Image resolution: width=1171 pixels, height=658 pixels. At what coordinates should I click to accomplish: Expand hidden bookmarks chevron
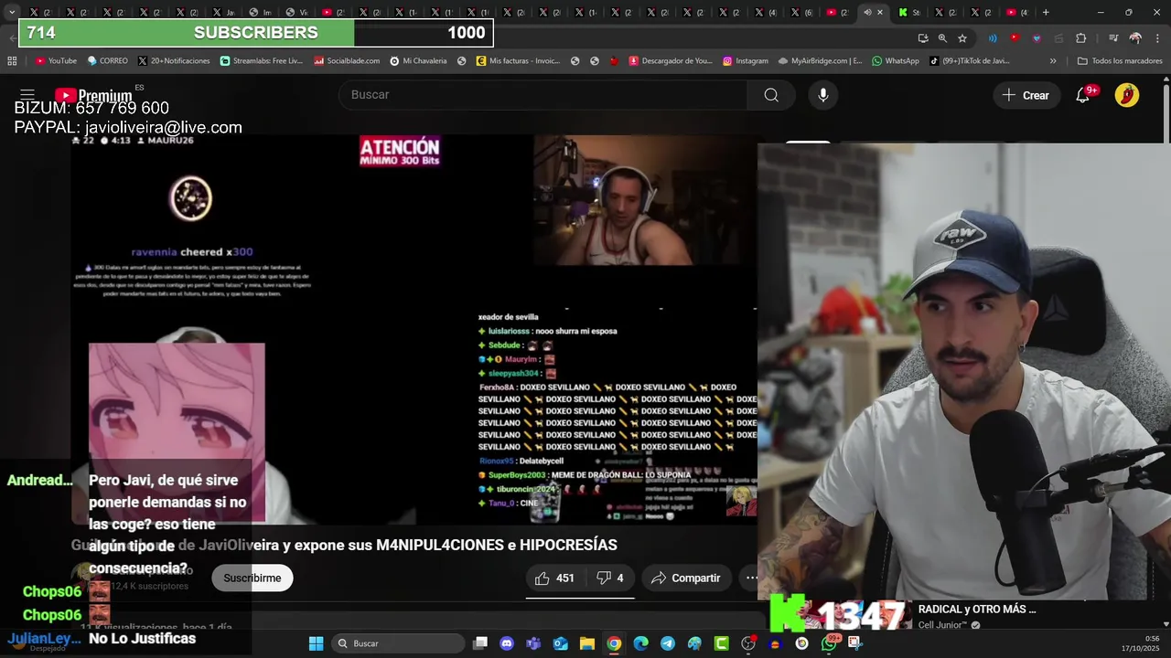1053,61
